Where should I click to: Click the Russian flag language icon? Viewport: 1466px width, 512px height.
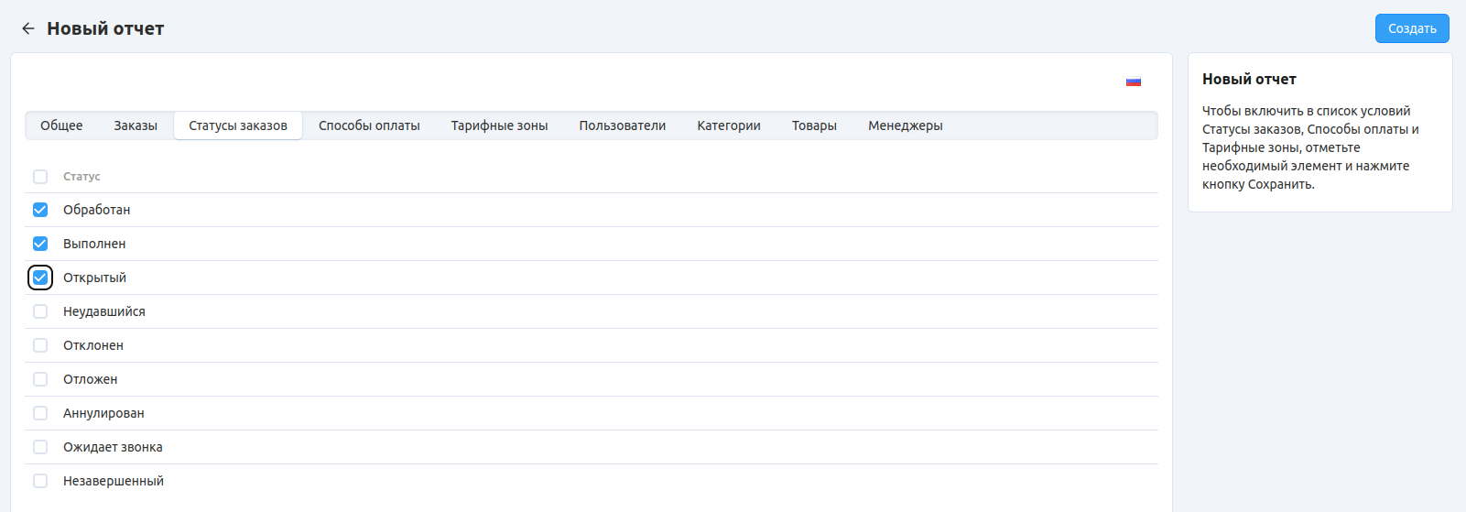1133,82
